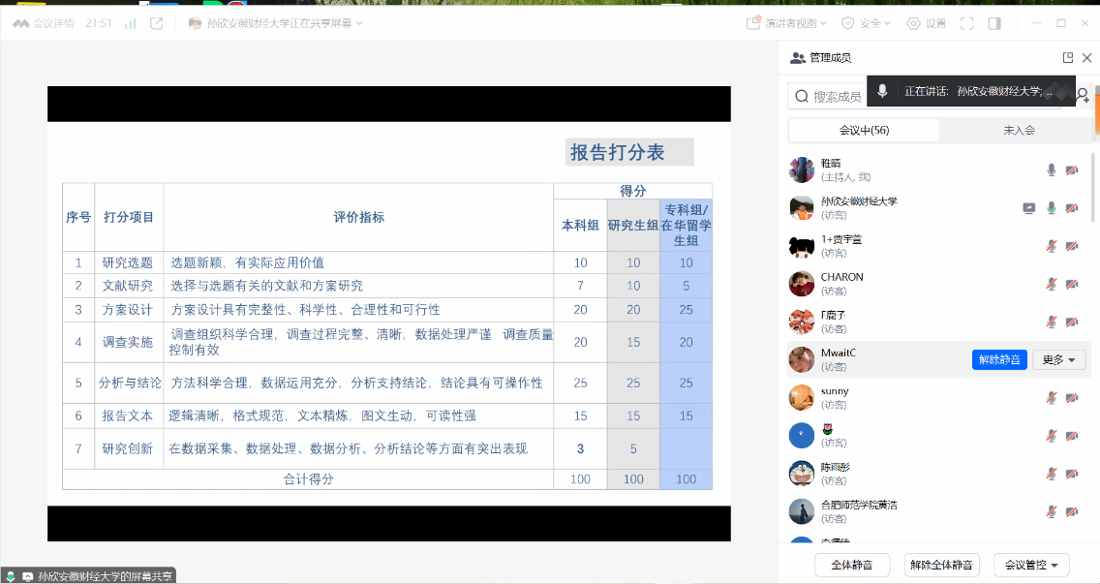Click the share/pop-out icon beside the timer
The image size is (1100, 584).
click(x=156, y=23)
